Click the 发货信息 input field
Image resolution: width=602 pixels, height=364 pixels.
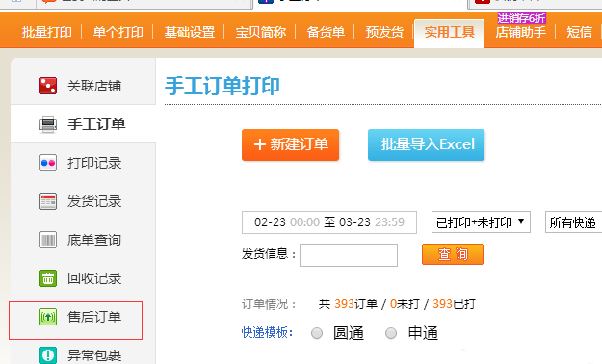pos(349,255)
